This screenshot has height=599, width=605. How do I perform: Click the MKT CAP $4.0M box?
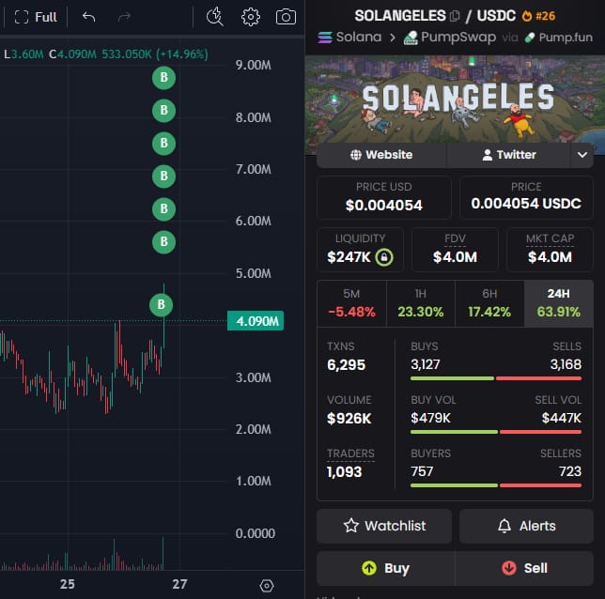tap(550, 250)
